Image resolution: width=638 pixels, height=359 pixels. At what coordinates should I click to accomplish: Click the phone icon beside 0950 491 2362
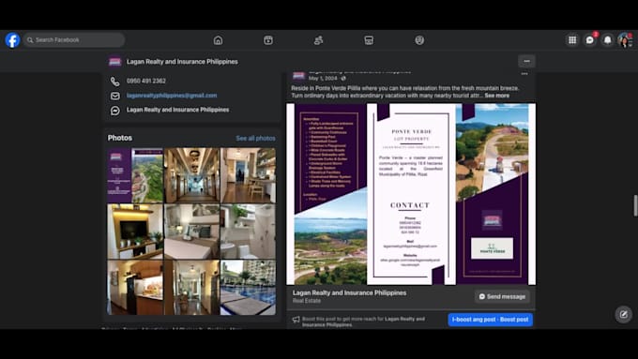coord(115,82)
